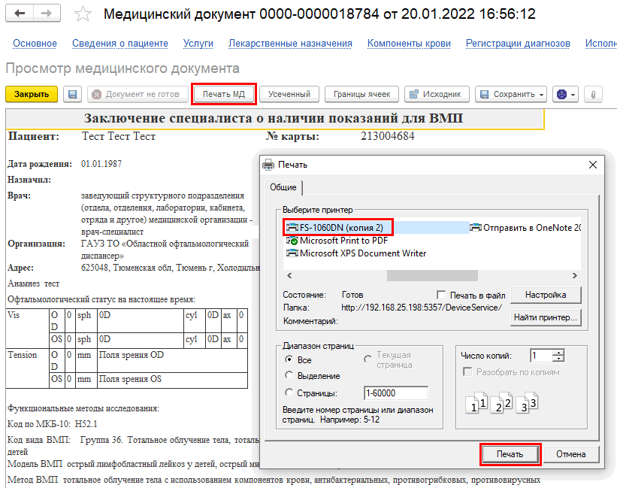This screenshot has height=488, width=617.
Task: Click the floppy disk save icon
Action: tap(72, 95)
